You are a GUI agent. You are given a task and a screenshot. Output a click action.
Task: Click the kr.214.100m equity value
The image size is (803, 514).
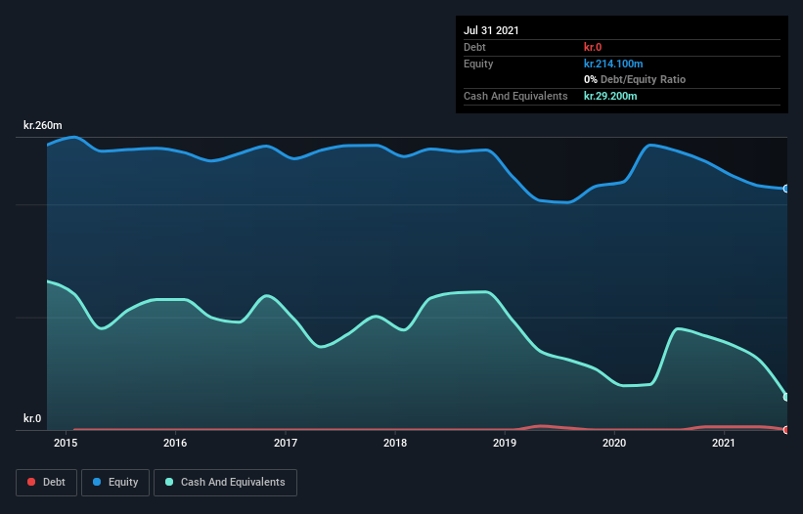pos(613,64)
